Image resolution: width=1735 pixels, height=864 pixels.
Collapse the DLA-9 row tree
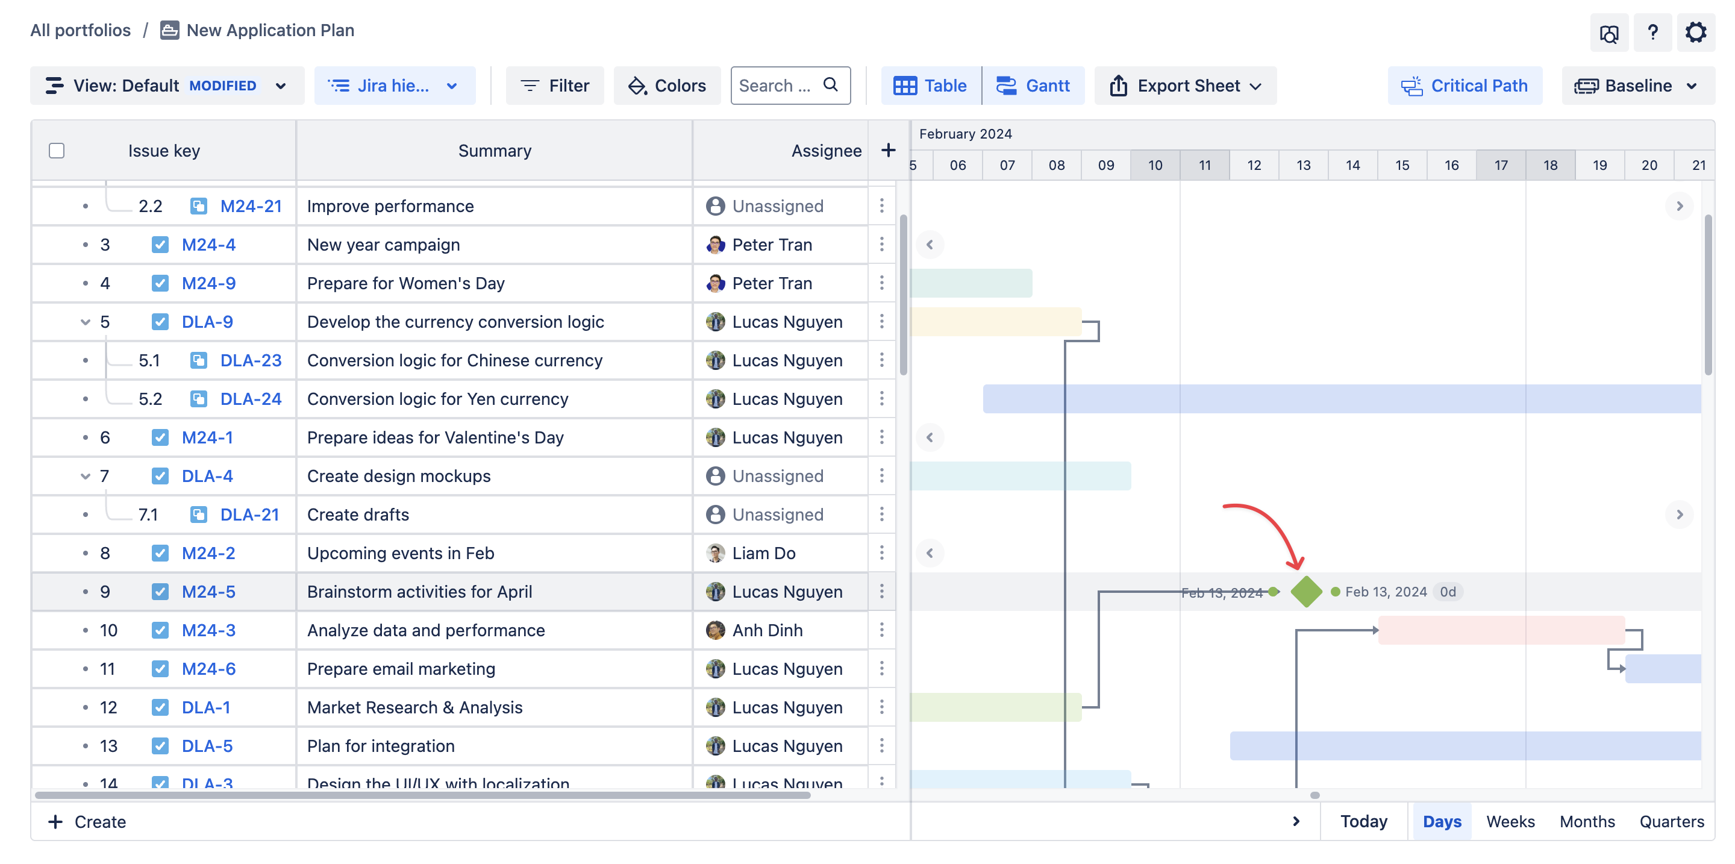coord(85,322)
